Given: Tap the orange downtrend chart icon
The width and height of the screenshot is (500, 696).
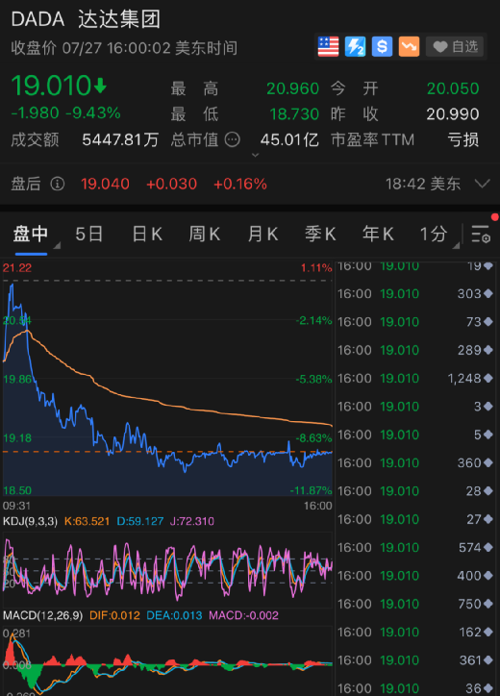Looking at the screenshot, I should 409,46.
